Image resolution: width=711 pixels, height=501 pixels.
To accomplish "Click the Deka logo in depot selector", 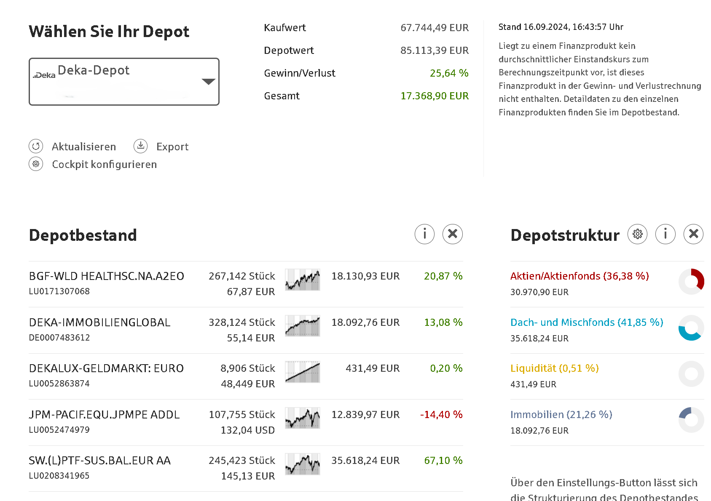I will [x=44, y=75].
